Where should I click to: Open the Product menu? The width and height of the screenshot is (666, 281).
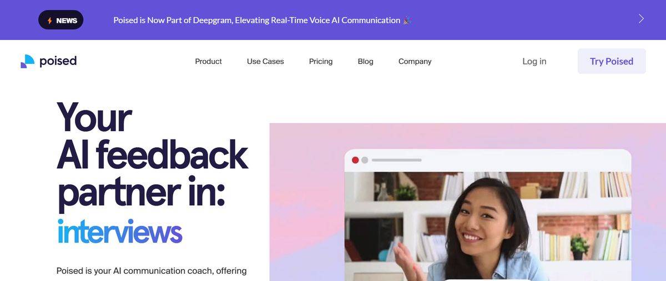click(208, 62)
